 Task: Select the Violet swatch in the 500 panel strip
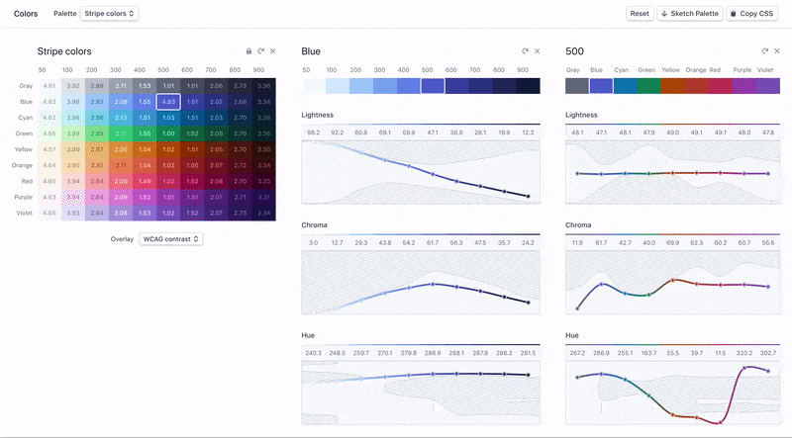tap(768, 86)
